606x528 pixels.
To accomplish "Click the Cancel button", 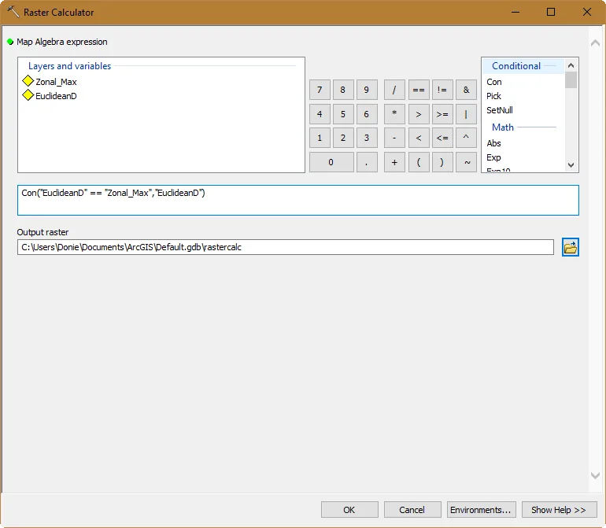I will [x=412, y=510].
